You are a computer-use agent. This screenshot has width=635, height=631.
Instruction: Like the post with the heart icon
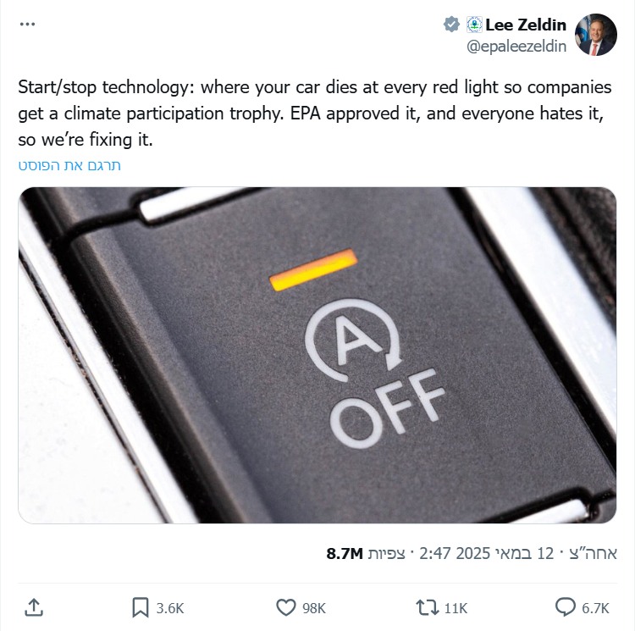click(x=286, y=607)
